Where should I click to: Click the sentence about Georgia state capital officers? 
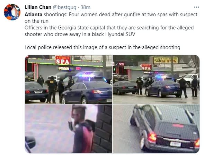coord(109,31)
